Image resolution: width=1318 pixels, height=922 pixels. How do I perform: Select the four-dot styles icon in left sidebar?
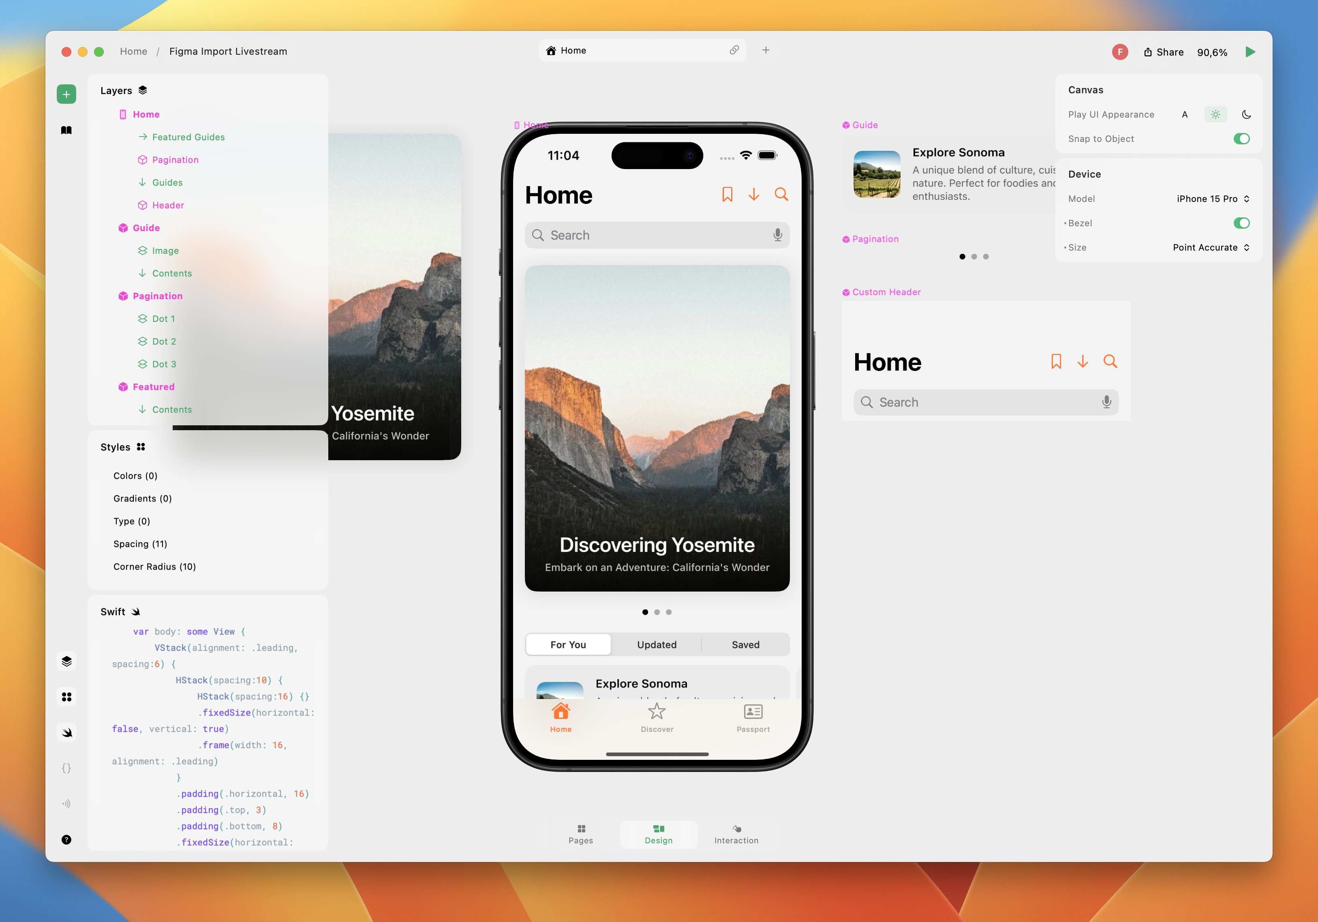pyautogui.click(x=66, y=697)
